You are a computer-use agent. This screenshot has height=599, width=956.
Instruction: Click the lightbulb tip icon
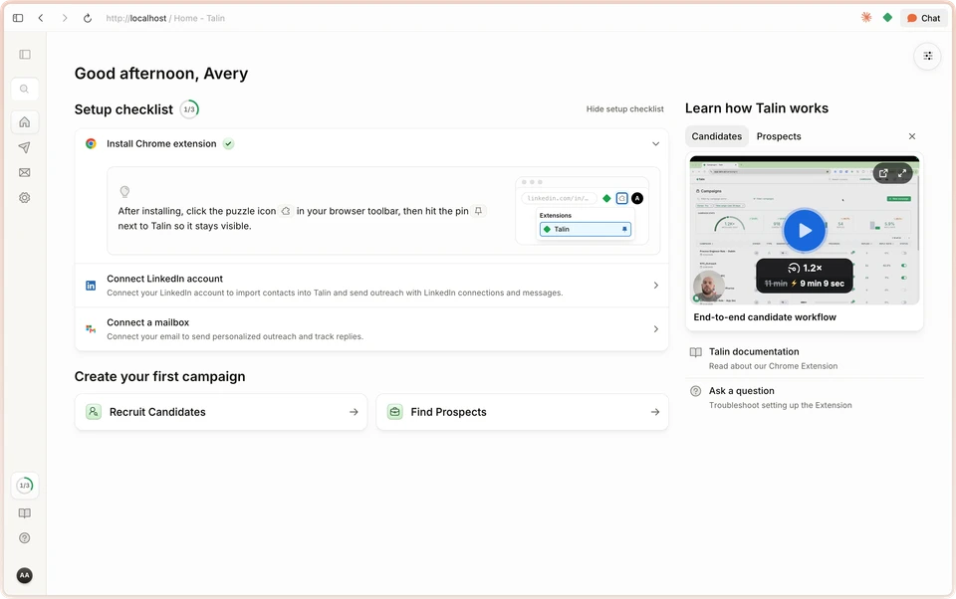click(x=125, y=191)
